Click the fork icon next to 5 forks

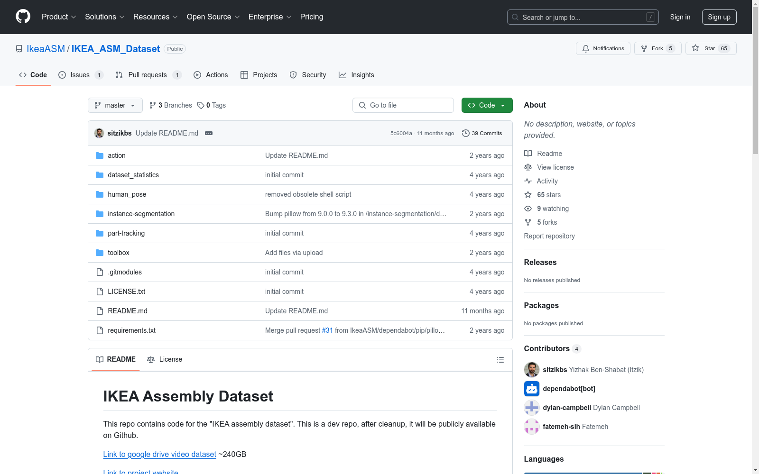pos(528,222)
